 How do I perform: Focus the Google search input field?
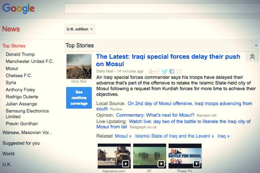tap(162, 9)
